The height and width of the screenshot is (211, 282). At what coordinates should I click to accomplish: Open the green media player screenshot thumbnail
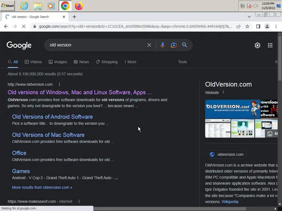click(243, 128)
